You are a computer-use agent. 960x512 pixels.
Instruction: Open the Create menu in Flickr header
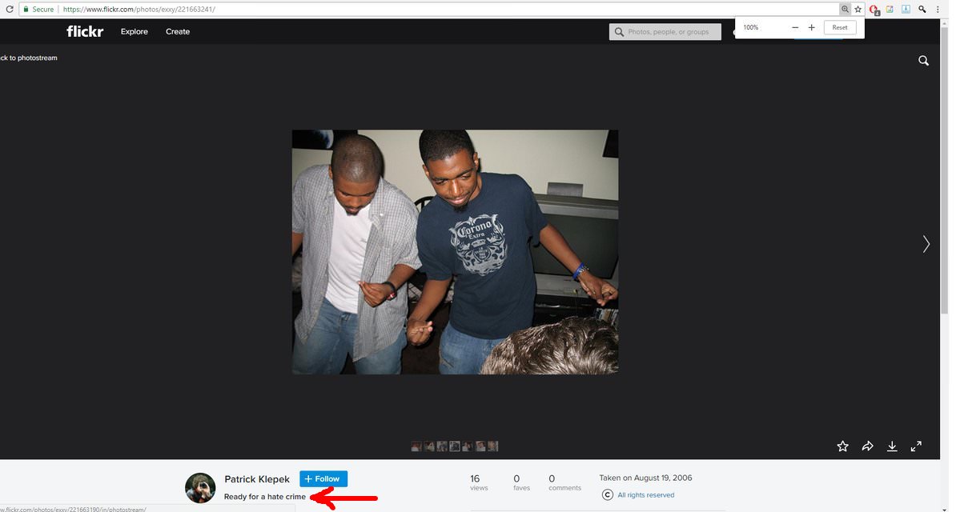178,32
